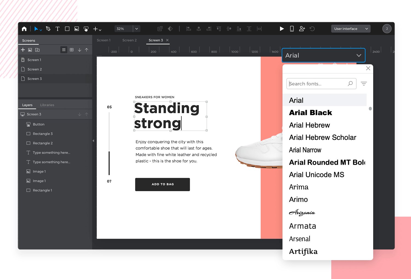This screenshot has width=411, height=279.
Task: Add image screen in Screens panel
Action: click(30, 50)
